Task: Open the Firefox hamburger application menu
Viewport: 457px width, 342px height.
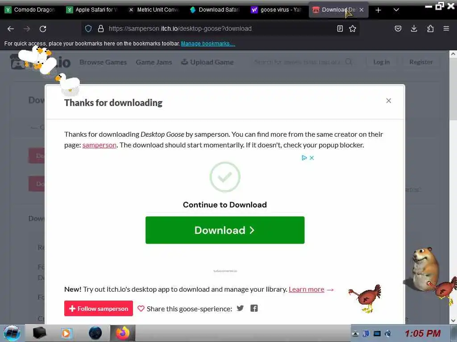Action: click(446, 28)
